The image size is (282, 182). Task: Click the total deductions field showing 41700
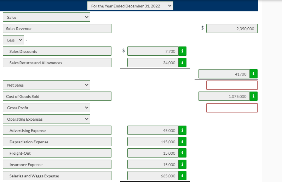pyautogui.click(x=224, y=74)
